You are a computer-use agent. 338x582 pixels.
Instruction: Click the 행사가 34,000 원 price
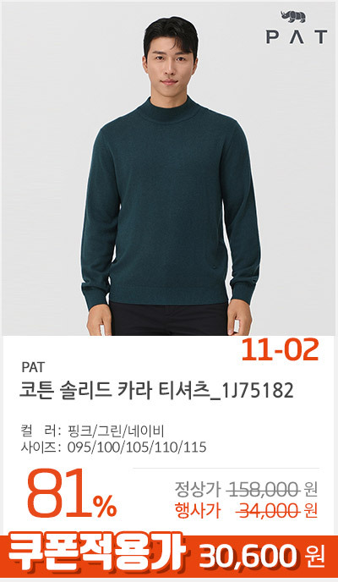(x=246, y=512)
